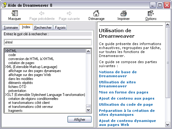Select 'éléments répétés' index entry
The image size is (172, 129).
tap(21, 83)
